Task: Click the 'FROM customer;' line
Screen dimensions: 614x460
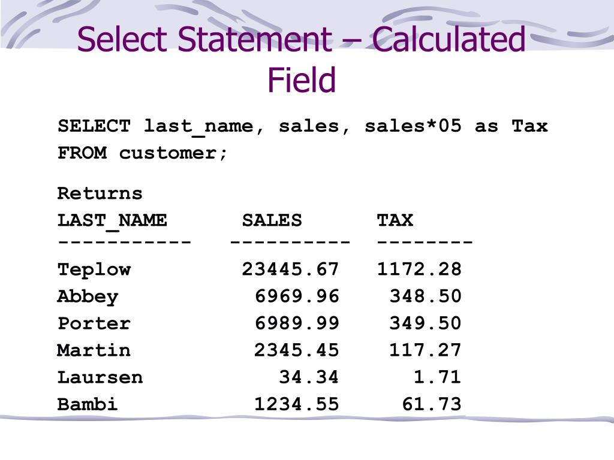Action: 142,153
